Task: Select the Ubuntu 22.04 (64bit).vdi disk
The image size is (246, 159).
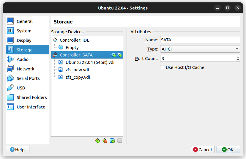Action: (x=90, y=62)
